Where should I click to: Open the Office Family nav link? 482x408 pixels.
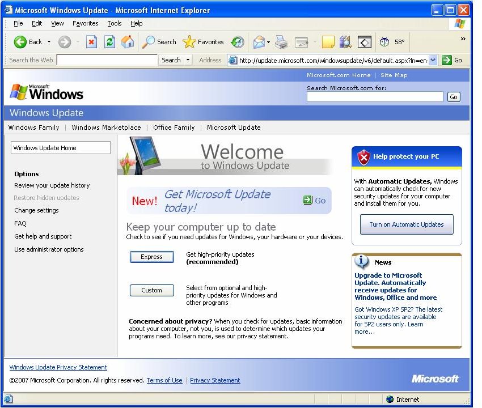point(174,127)
